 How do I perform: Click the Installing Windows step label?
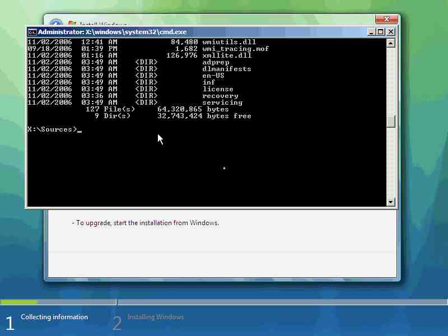pos(156,317)
